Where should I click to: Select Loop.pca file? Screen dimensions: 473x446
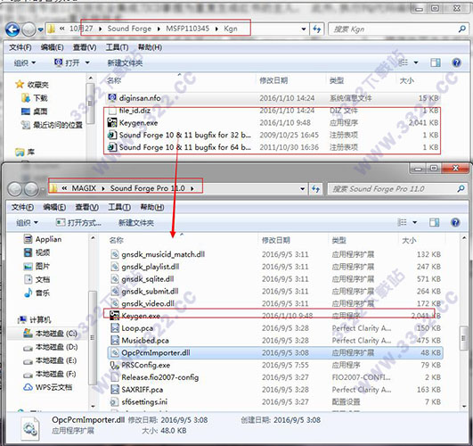pyautogui.click(x=275, y=328)
